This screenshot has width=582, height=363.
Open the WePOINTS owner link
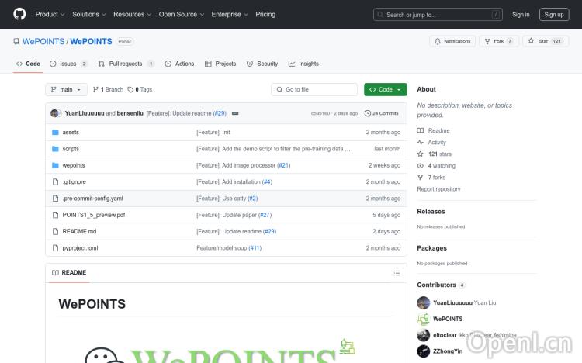(x=43, y=41)
